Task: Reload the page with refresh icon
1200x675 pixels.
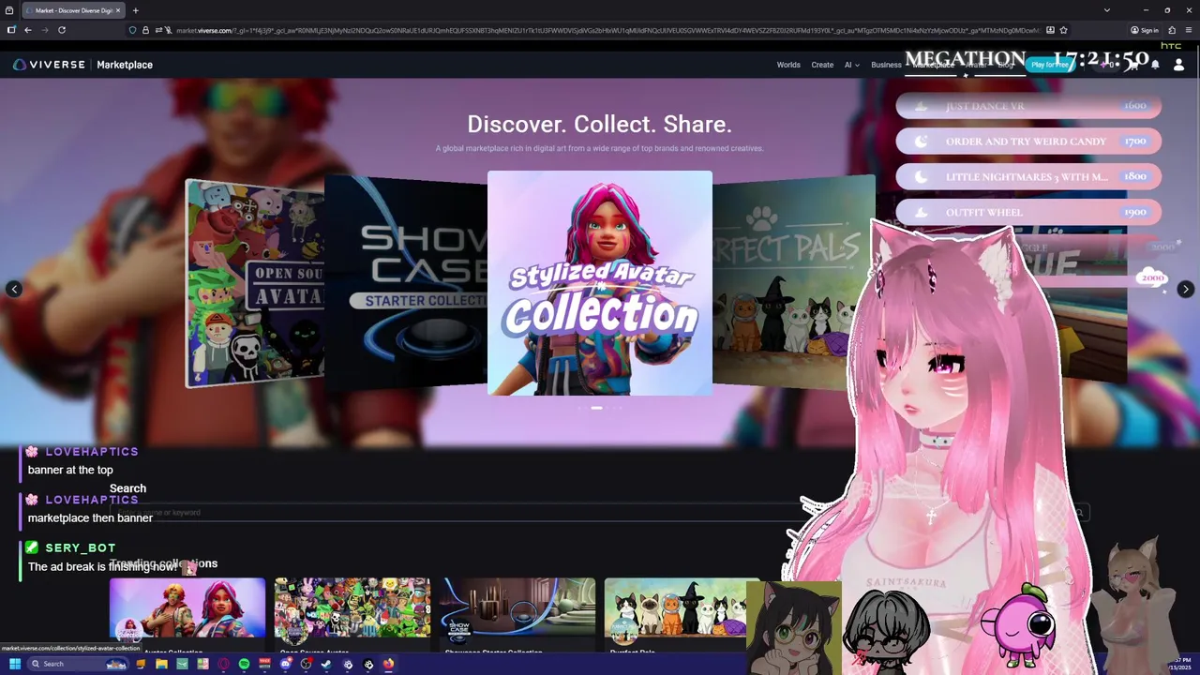Action: tap(62, 30)
